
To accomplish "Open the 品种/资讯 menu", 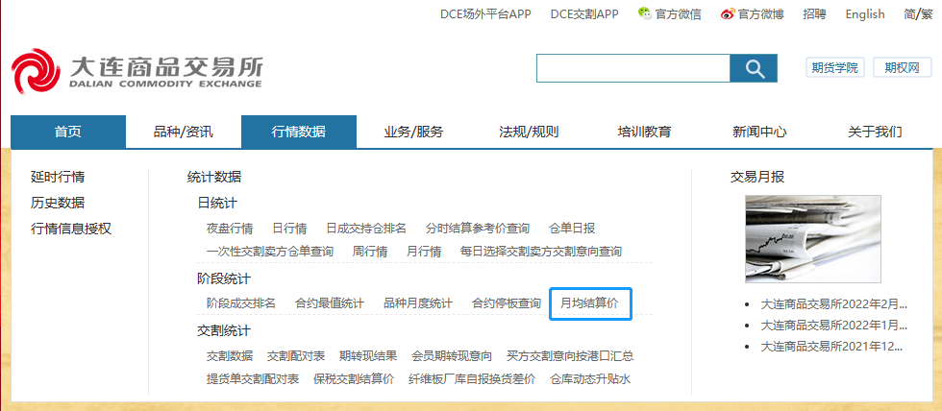I will (x=184, y=132).
